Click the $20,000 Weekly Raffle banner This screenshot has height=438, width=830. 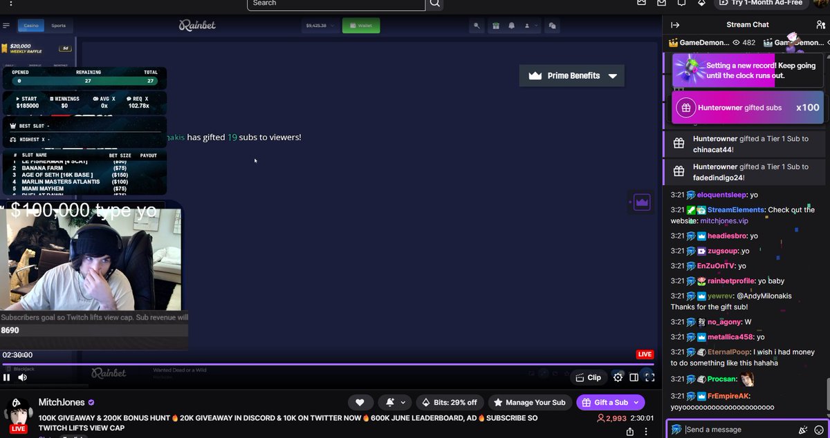coord(37,48)
